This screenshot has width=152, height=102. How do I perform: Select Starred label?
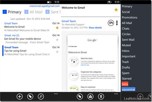[127, 79]
